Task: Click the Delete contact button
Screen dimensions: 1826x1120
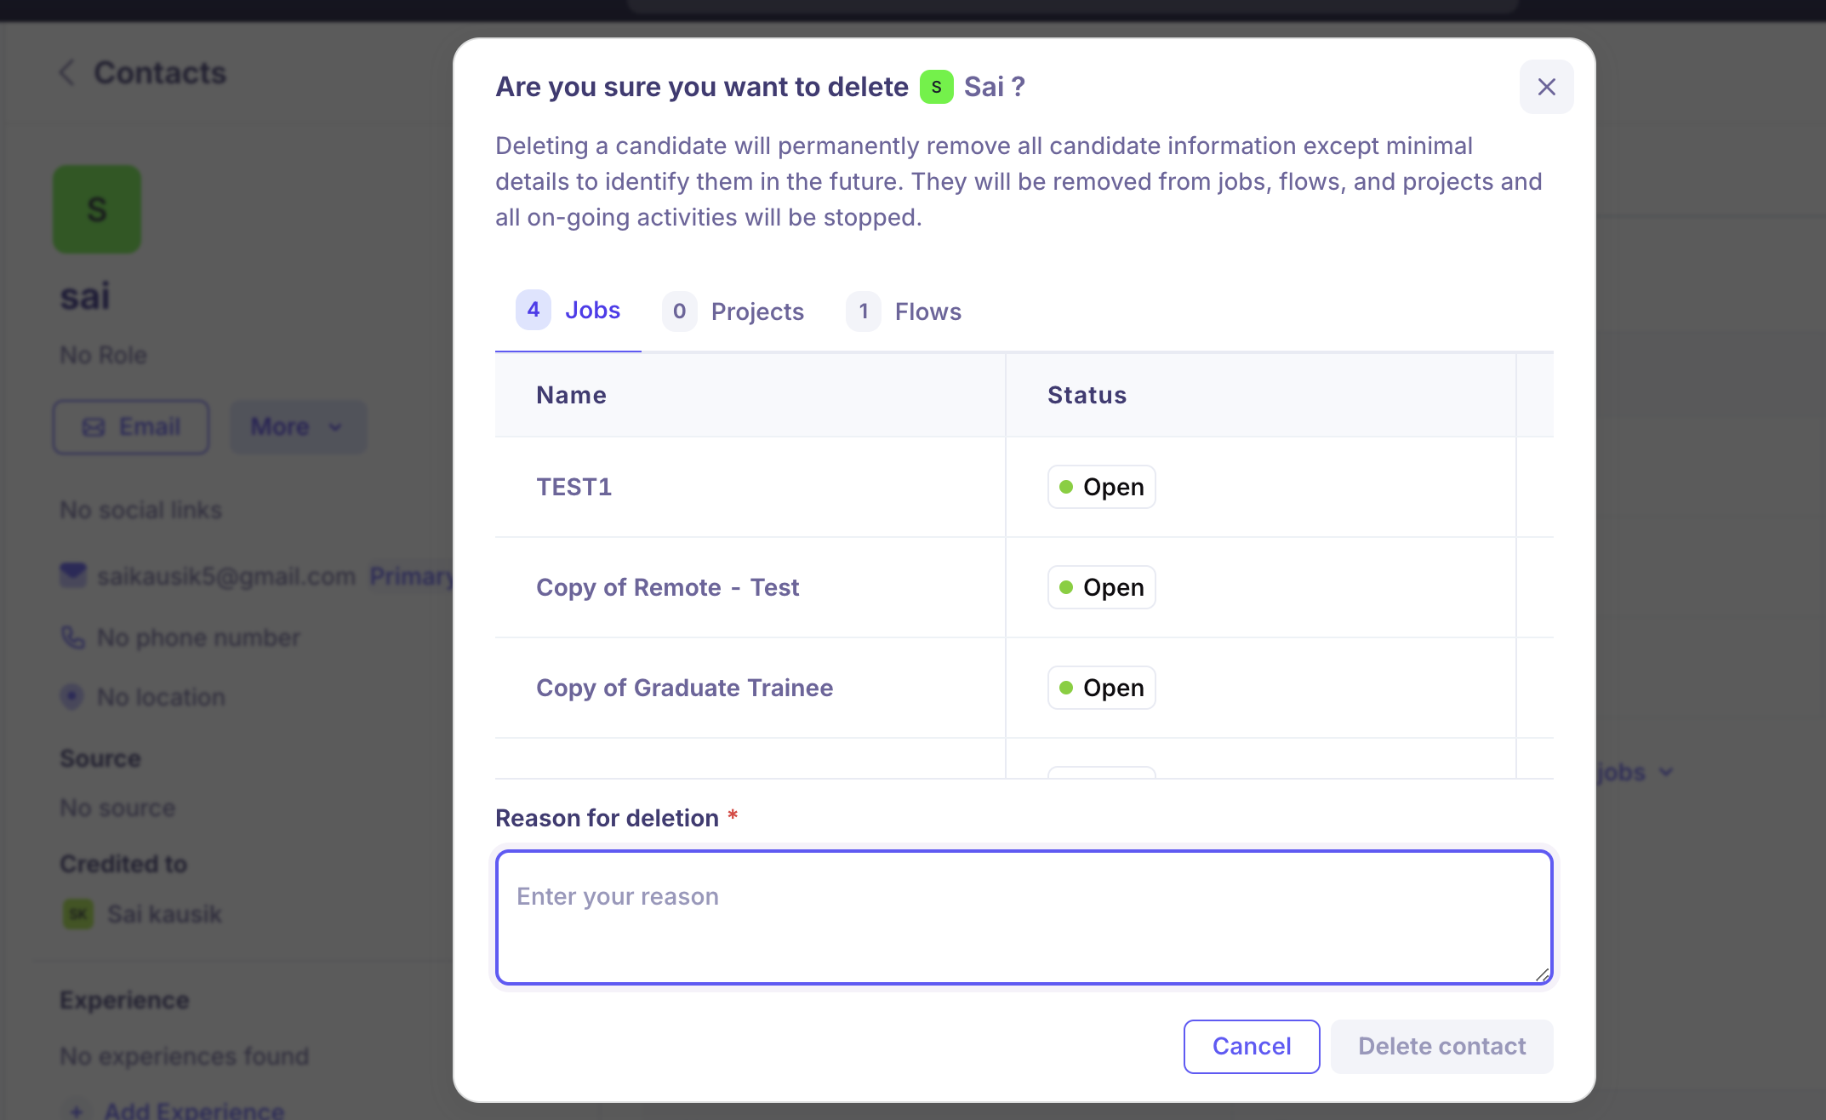Action: click(x=1441, y=1046)
